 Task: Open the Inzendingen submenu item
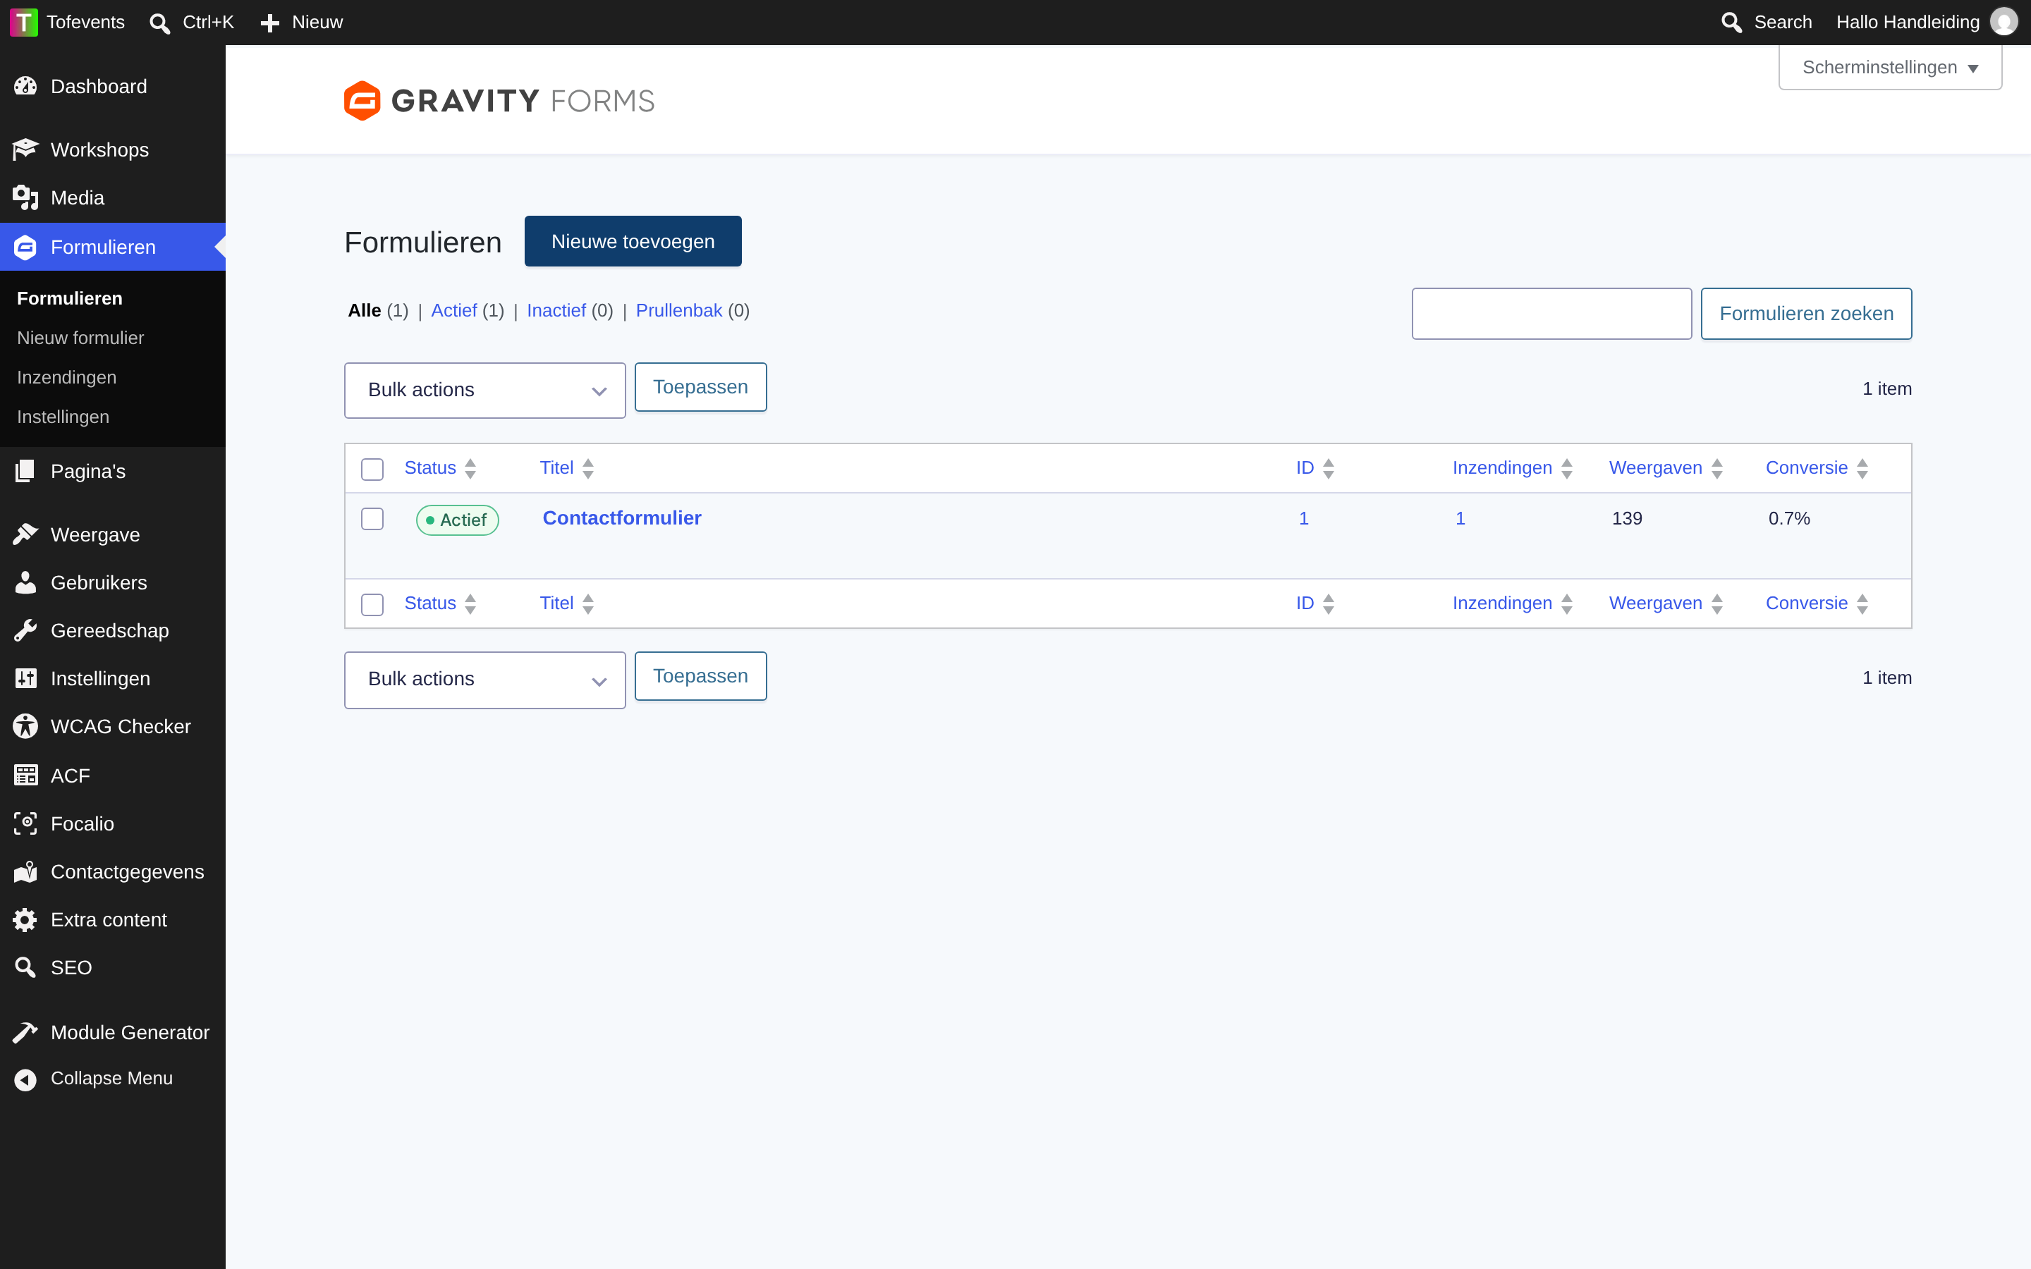(66, 377)
